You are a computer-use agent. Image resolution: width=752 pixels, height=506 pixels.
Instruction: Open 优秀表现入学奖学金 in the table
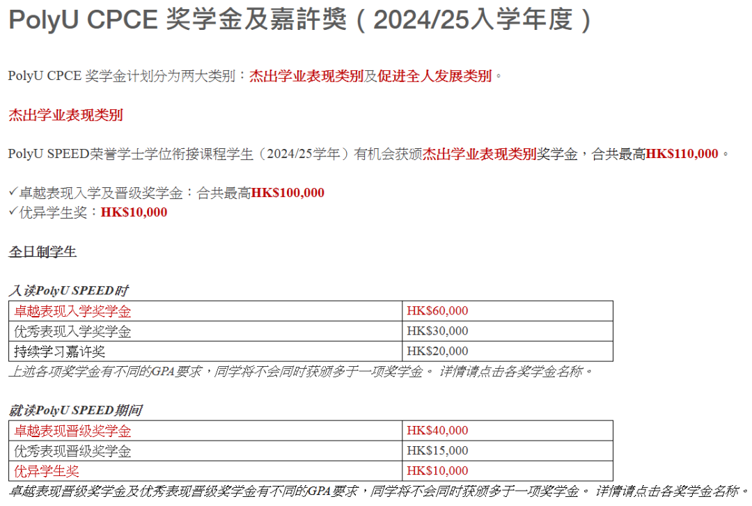72,331
